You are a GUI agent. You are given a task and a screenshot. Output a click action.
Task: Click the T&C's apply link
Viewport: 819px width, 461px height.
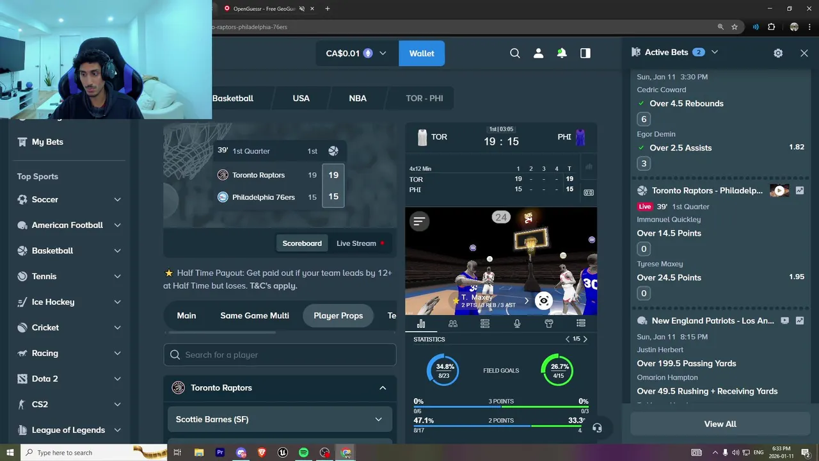[273, 286]
